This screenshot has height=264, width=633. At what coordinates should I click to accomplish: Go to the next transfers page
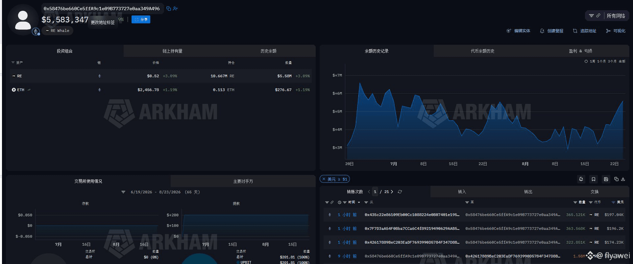392,192
